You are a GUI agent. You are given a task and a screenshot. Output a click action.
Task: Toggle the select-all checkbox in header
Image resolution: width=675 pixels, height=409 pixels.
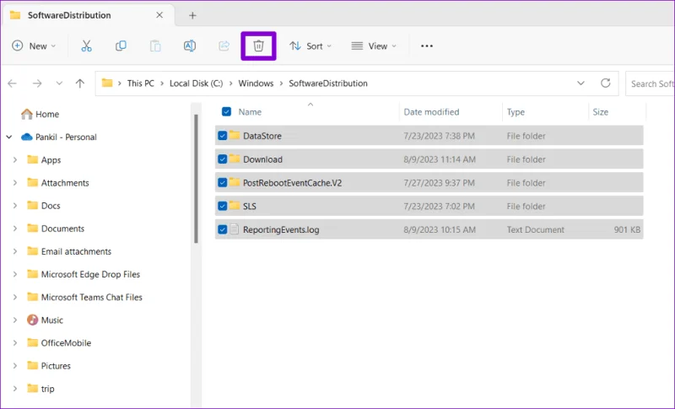coord(226,112)
